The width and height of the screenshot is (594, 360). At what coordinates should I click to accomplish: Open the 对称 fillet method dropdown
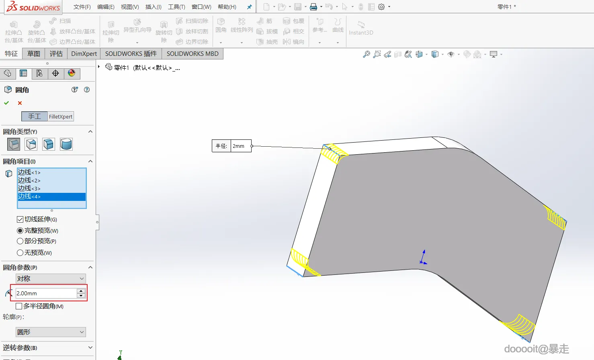pyautogui.click(x=51, y=278)
